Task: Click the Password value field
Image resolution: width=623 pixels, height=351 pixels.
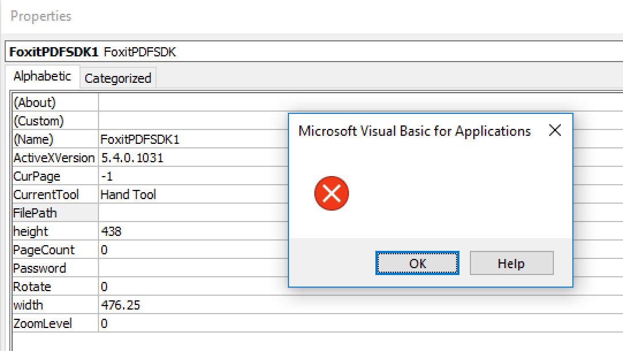Action: (190, 268)
